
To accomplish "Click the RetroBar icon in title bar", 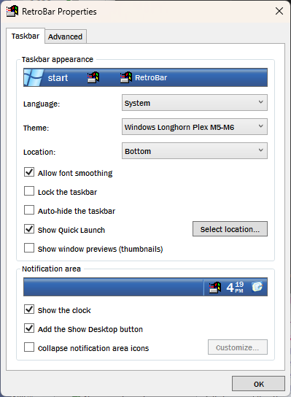I will [x=12, y=12].
